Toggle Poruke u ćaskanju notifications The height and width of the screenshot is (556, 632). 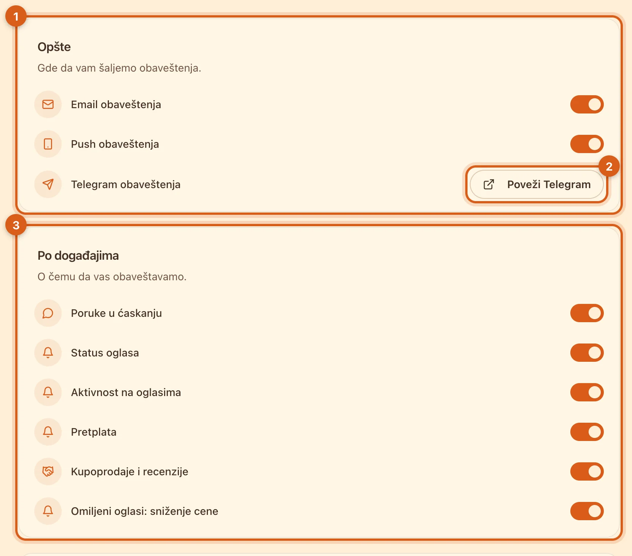click(587, 313)
